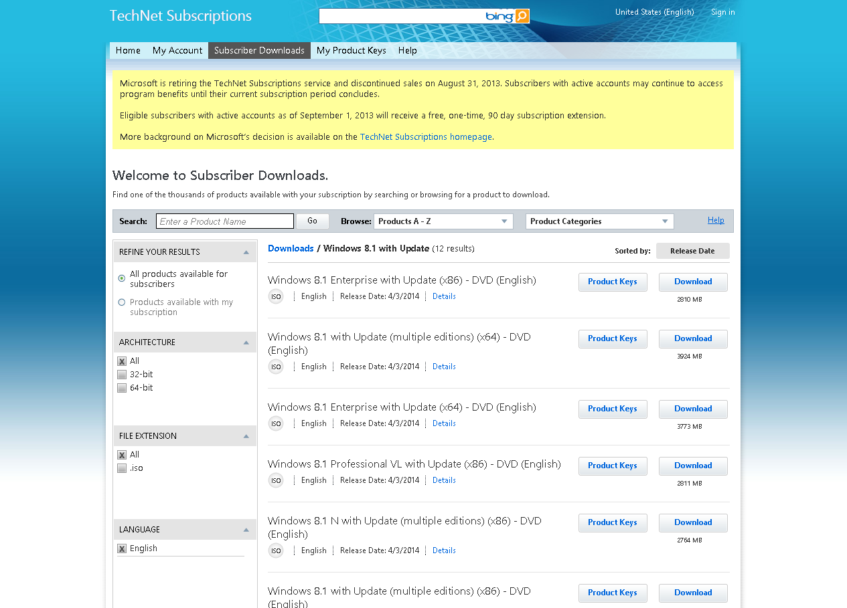This screenshot has width=847, height=608.
Task: Get Product Keys for Professional VL x86
Action: [x=613, y=466]
